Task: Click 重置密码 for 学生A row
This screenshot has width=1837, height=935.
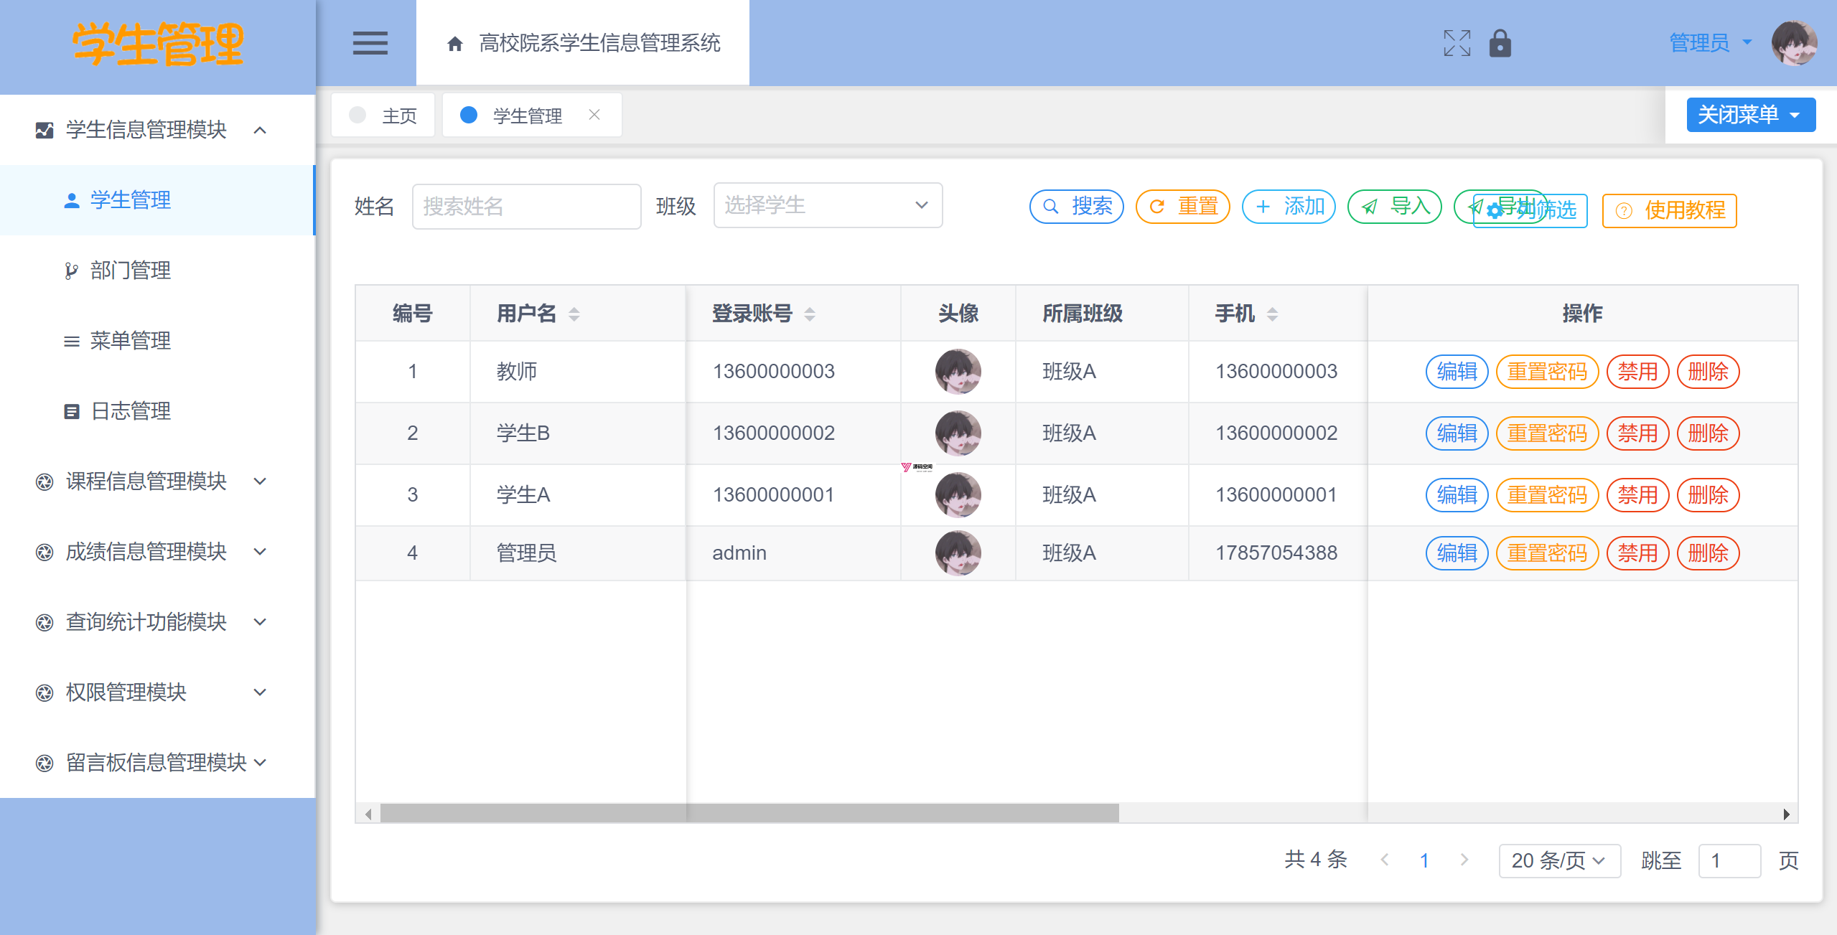Action: [1547, 495]
